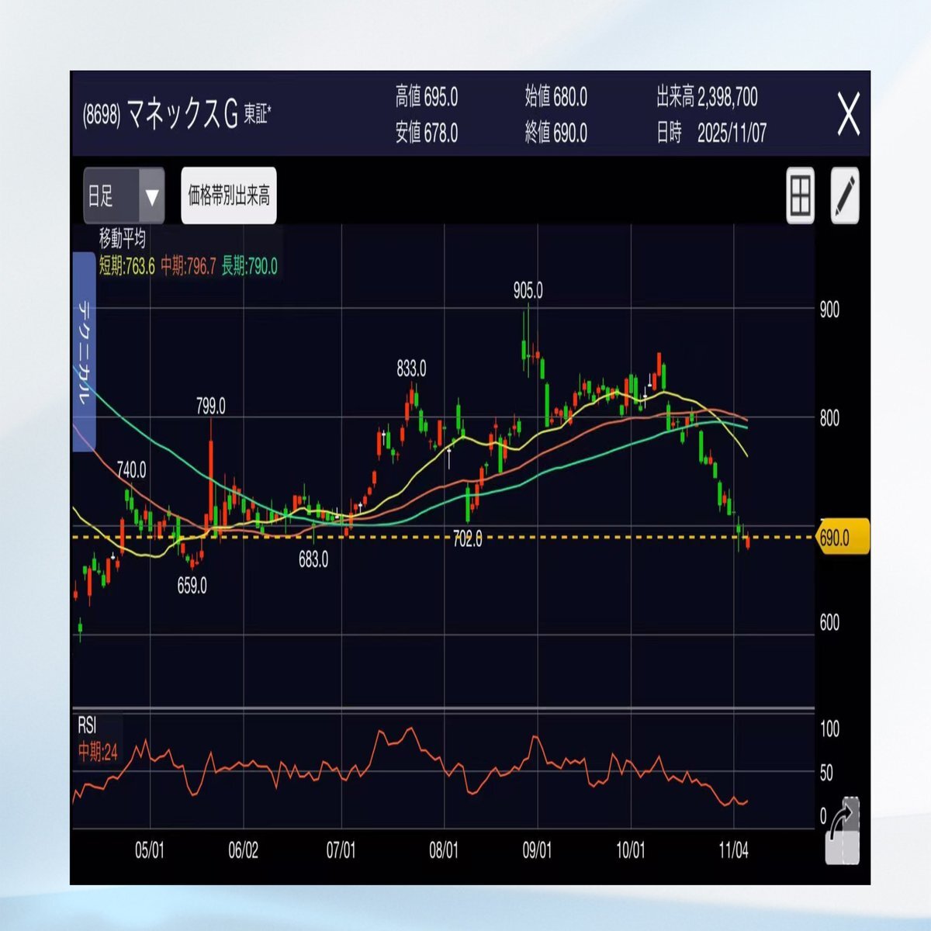Click the 長期:790.0 moving average value

click(x=250, y=266)
